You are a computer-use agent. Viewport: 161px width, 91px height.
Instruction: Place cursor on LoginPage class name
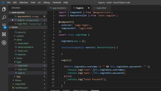click(x=81, y=35)
